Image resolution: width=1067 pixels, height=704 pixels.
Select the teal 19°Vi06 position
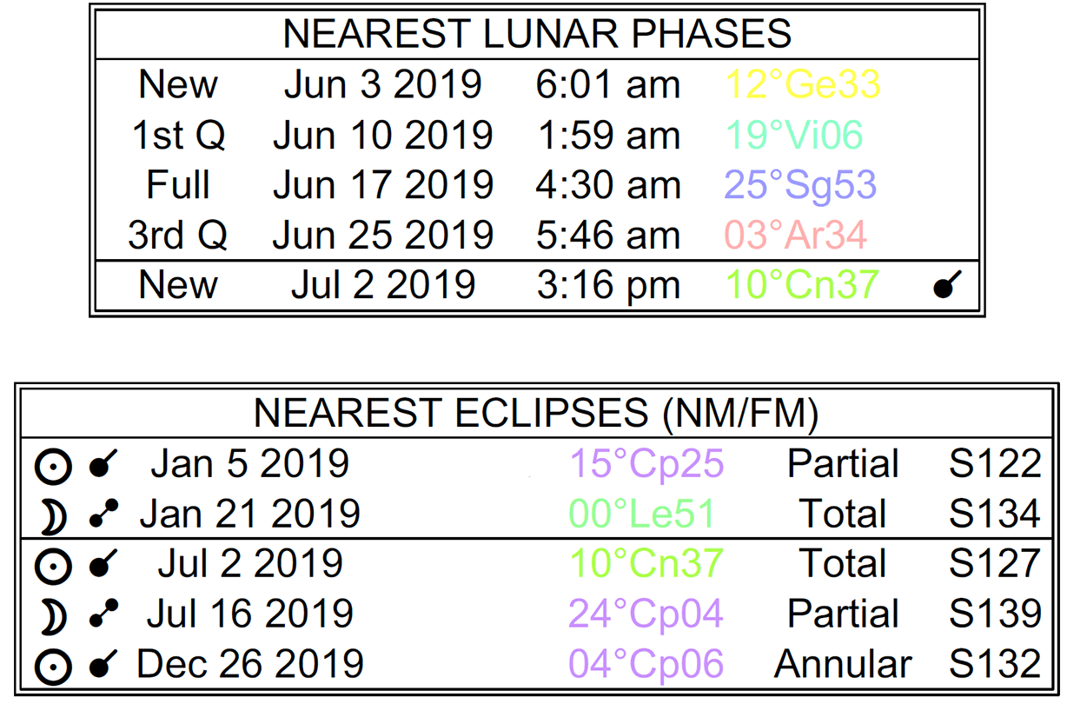pyautogui.click(x=793, y=136)
